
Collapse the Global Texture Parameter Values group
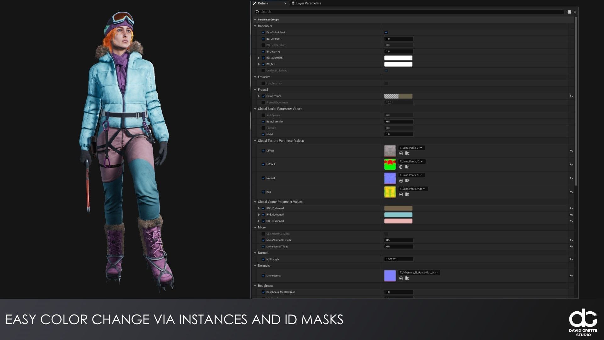255,141
